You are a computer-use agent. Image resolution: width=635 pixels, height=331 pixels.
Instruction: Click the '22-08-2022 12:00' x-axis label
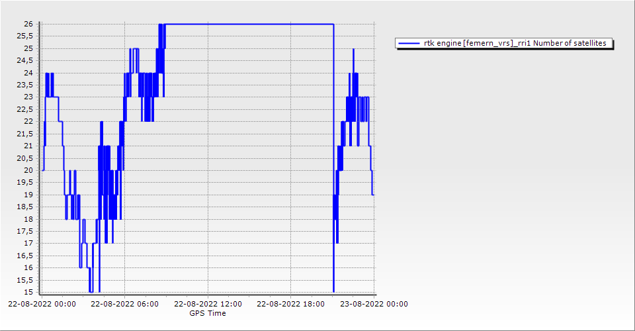[x=208, y=305]
